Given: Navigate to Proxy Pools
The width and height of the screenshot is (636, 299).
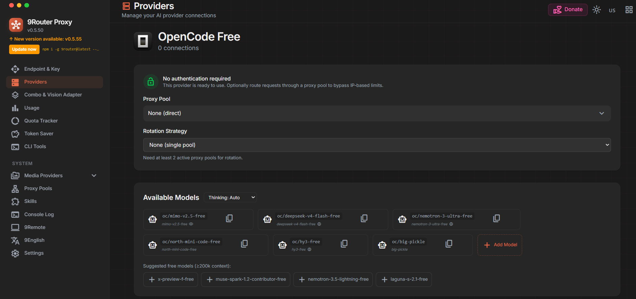Looking at the screenshot, I should pyautogui.click(x=54, y=188).
